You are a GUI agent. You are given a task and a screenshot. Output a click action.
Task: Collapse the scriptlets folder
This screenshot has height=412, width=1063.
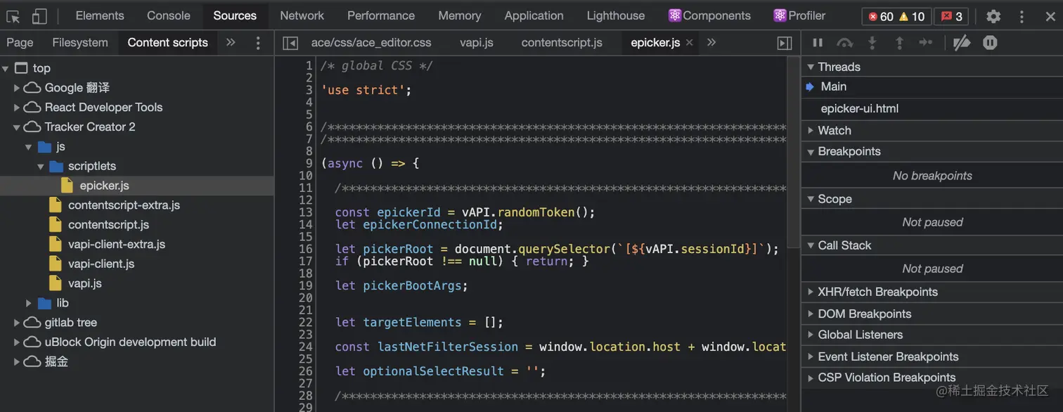(41, 167)
